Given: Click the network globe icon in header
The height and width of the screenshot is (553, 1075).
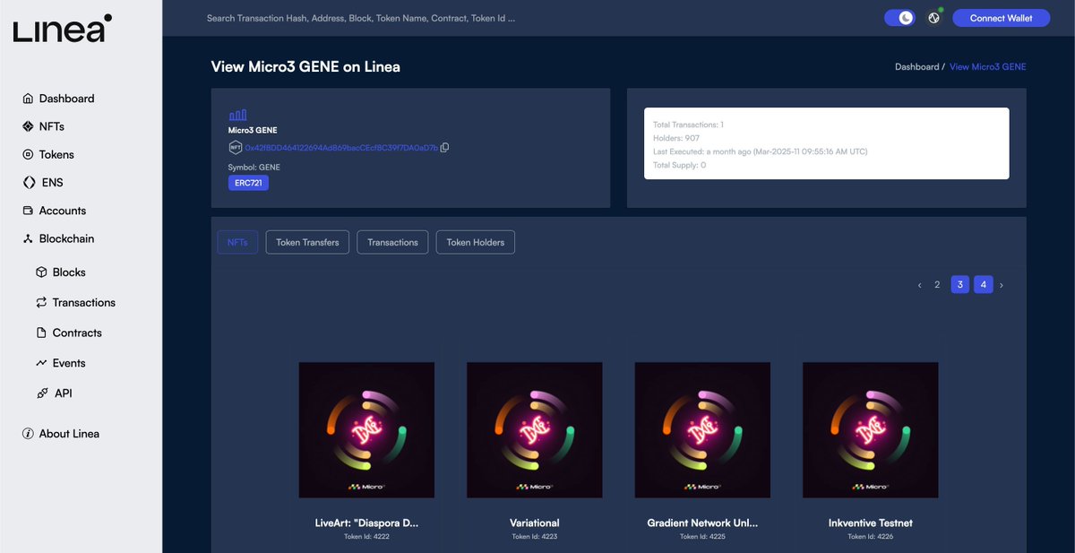Looking at the screenshot, I should click(x=933, y=18).
